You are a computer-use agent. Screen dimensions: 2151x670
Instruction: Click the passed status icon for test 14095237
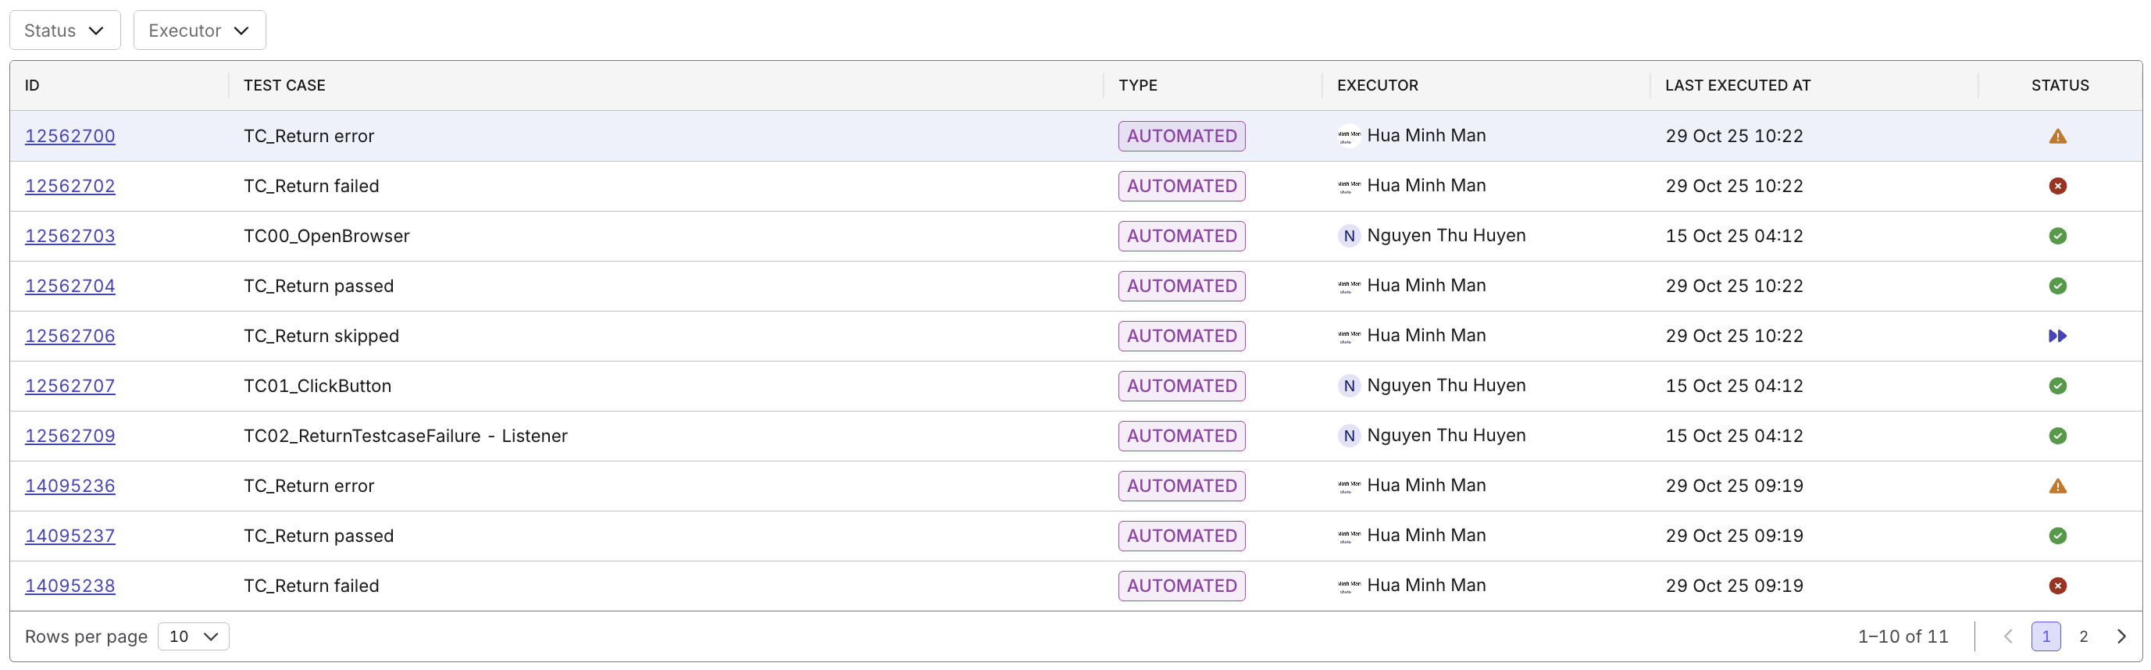(2056, 536)
